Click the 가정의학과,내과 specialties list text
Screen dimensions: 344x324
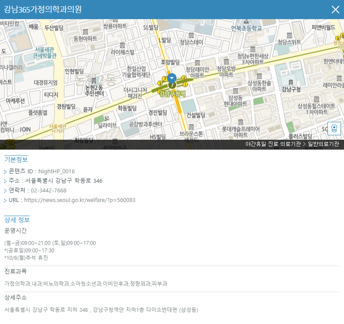tap(86, 284)
